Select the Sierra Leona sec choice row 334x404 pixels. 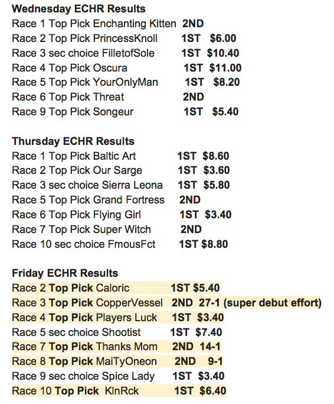121,185
